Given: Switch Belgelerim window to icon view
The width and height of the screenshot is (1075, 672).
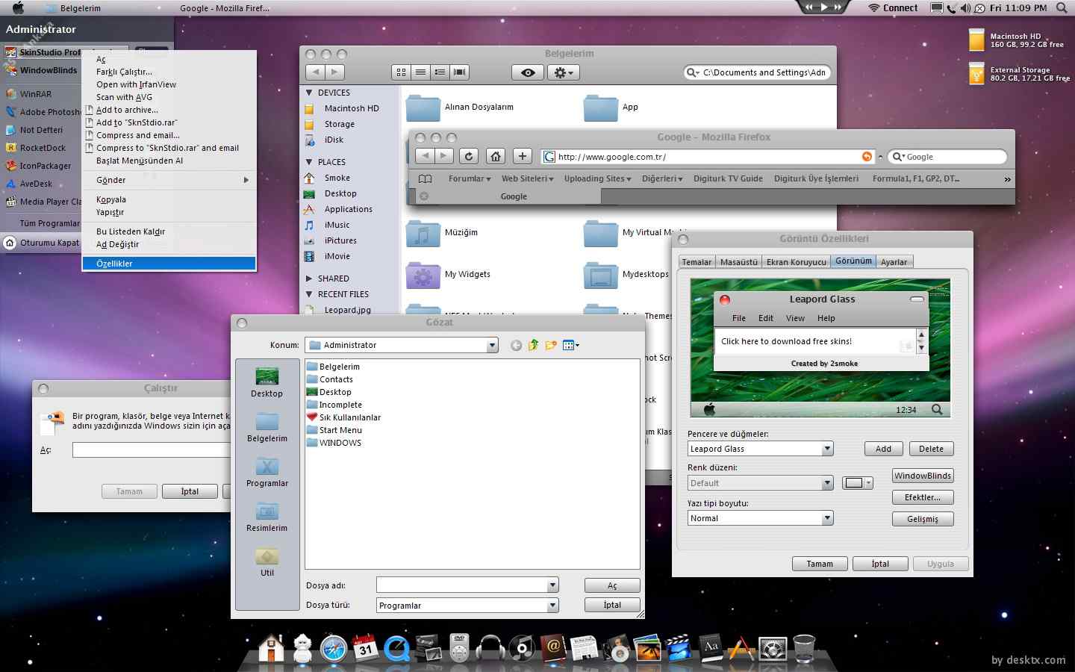Looking at the screenshot, I should [x=402, y=72].
